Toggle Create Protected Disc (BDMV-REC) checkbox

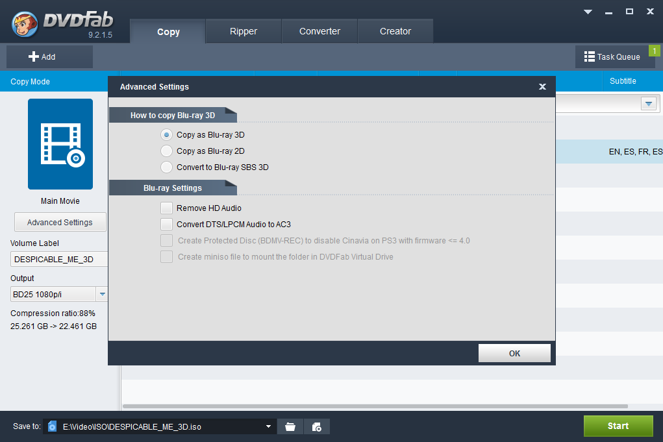click(x=167, y=240)
